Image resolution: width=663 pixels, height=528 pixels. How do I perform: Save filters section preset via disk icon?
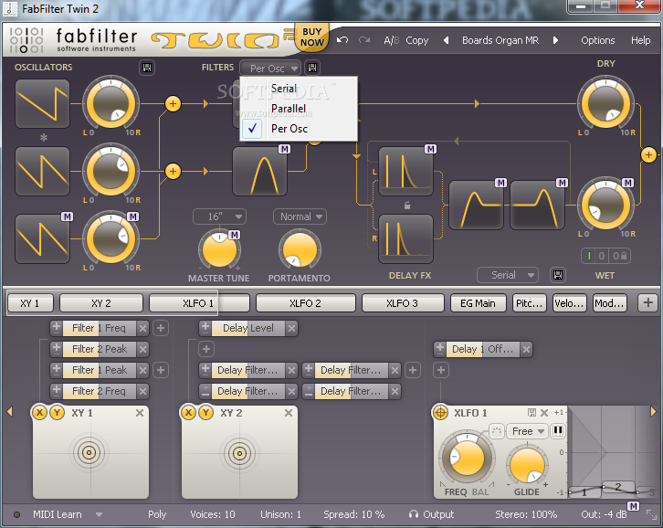(x=312, y=68)
